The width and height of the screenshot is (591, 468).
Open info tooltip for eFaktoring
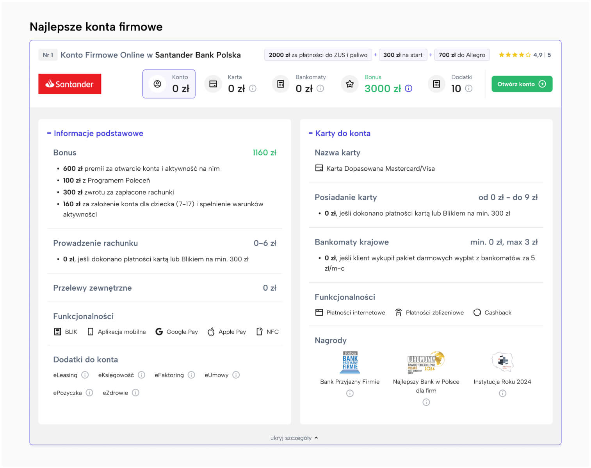click(x=191, y=375)
